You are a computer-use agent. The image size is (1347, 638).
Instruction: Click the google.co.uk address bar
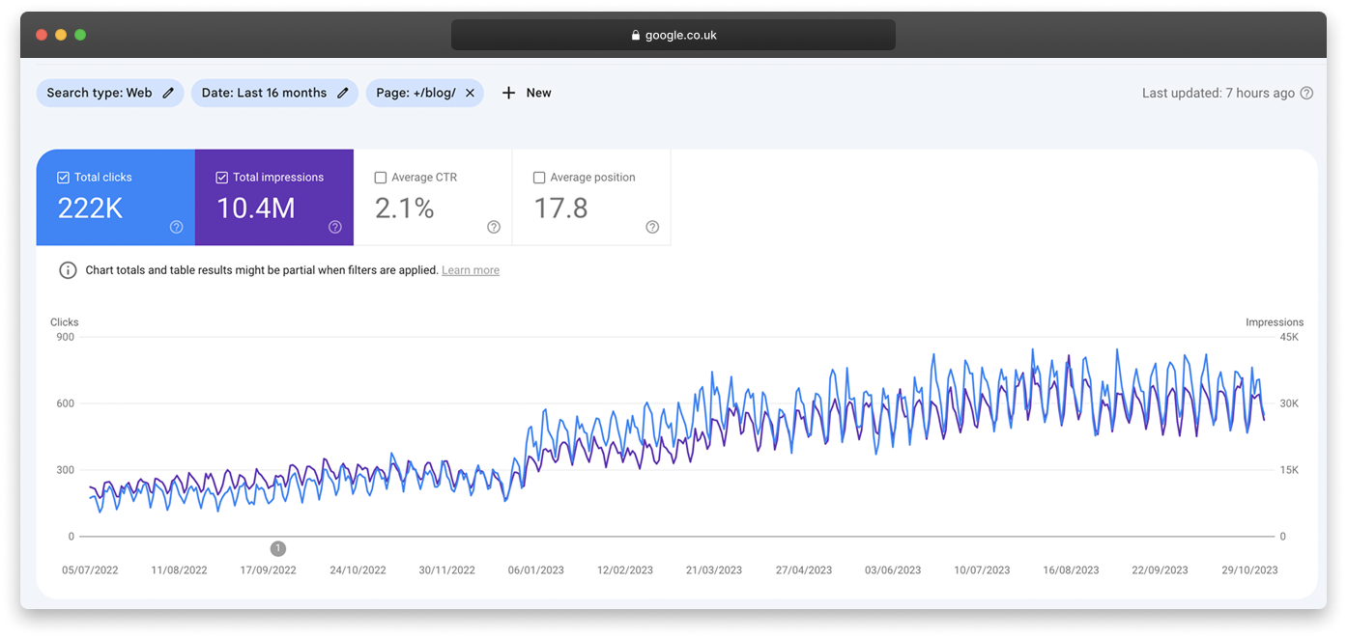point(673,35)
